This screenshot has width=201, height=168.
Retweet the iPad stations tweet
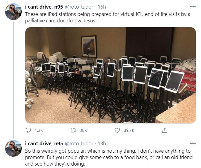[73, 130]
